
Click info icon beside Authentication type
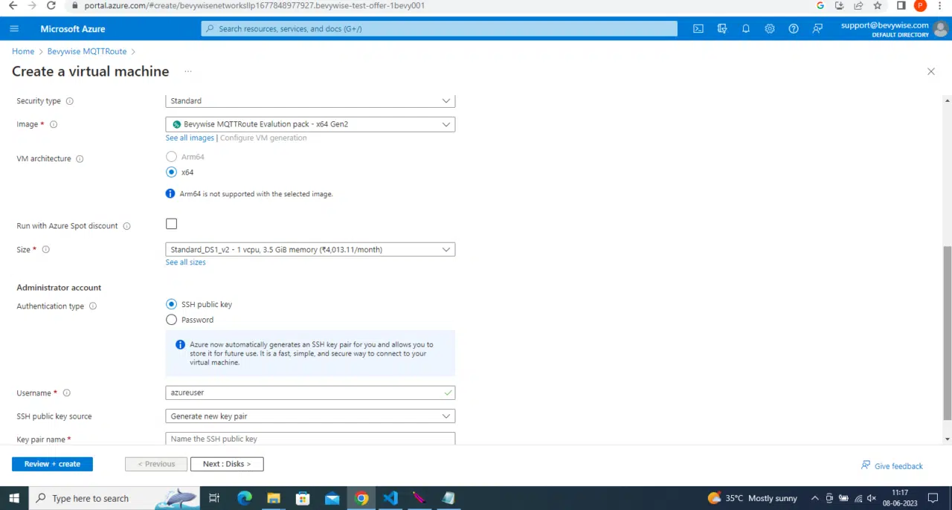coord(93,306)
